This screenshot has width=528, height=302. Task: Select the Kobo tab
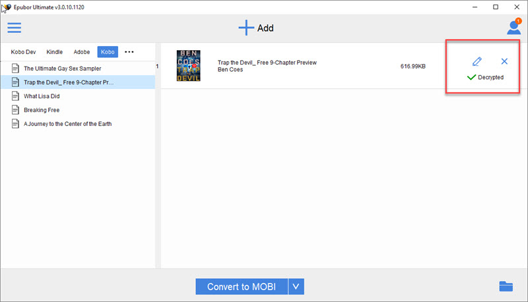click(x=108, y=52)
